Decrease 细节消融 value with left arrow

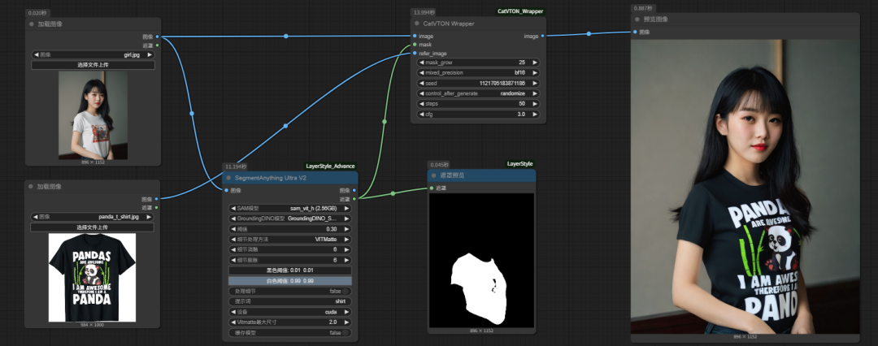pos(233,249)
